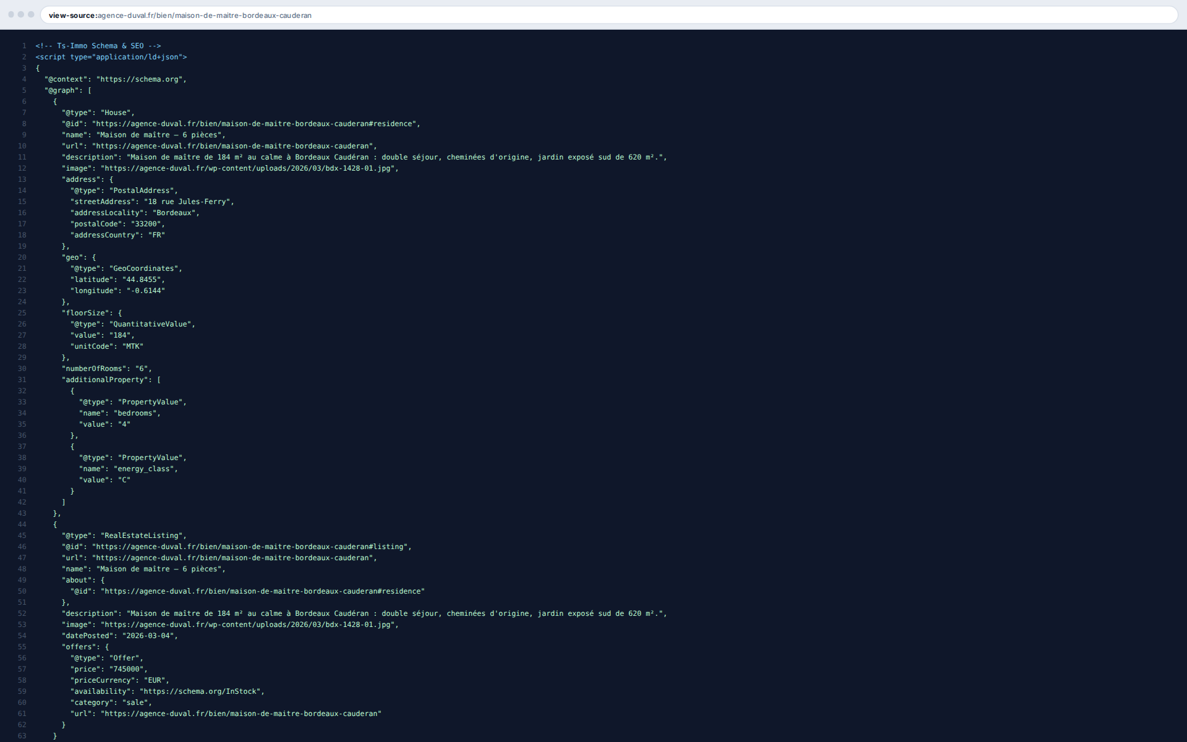Click the "@context" schema.org line
The width and height of the screenshot is (1187, 742).
click(x=116, y=79)
